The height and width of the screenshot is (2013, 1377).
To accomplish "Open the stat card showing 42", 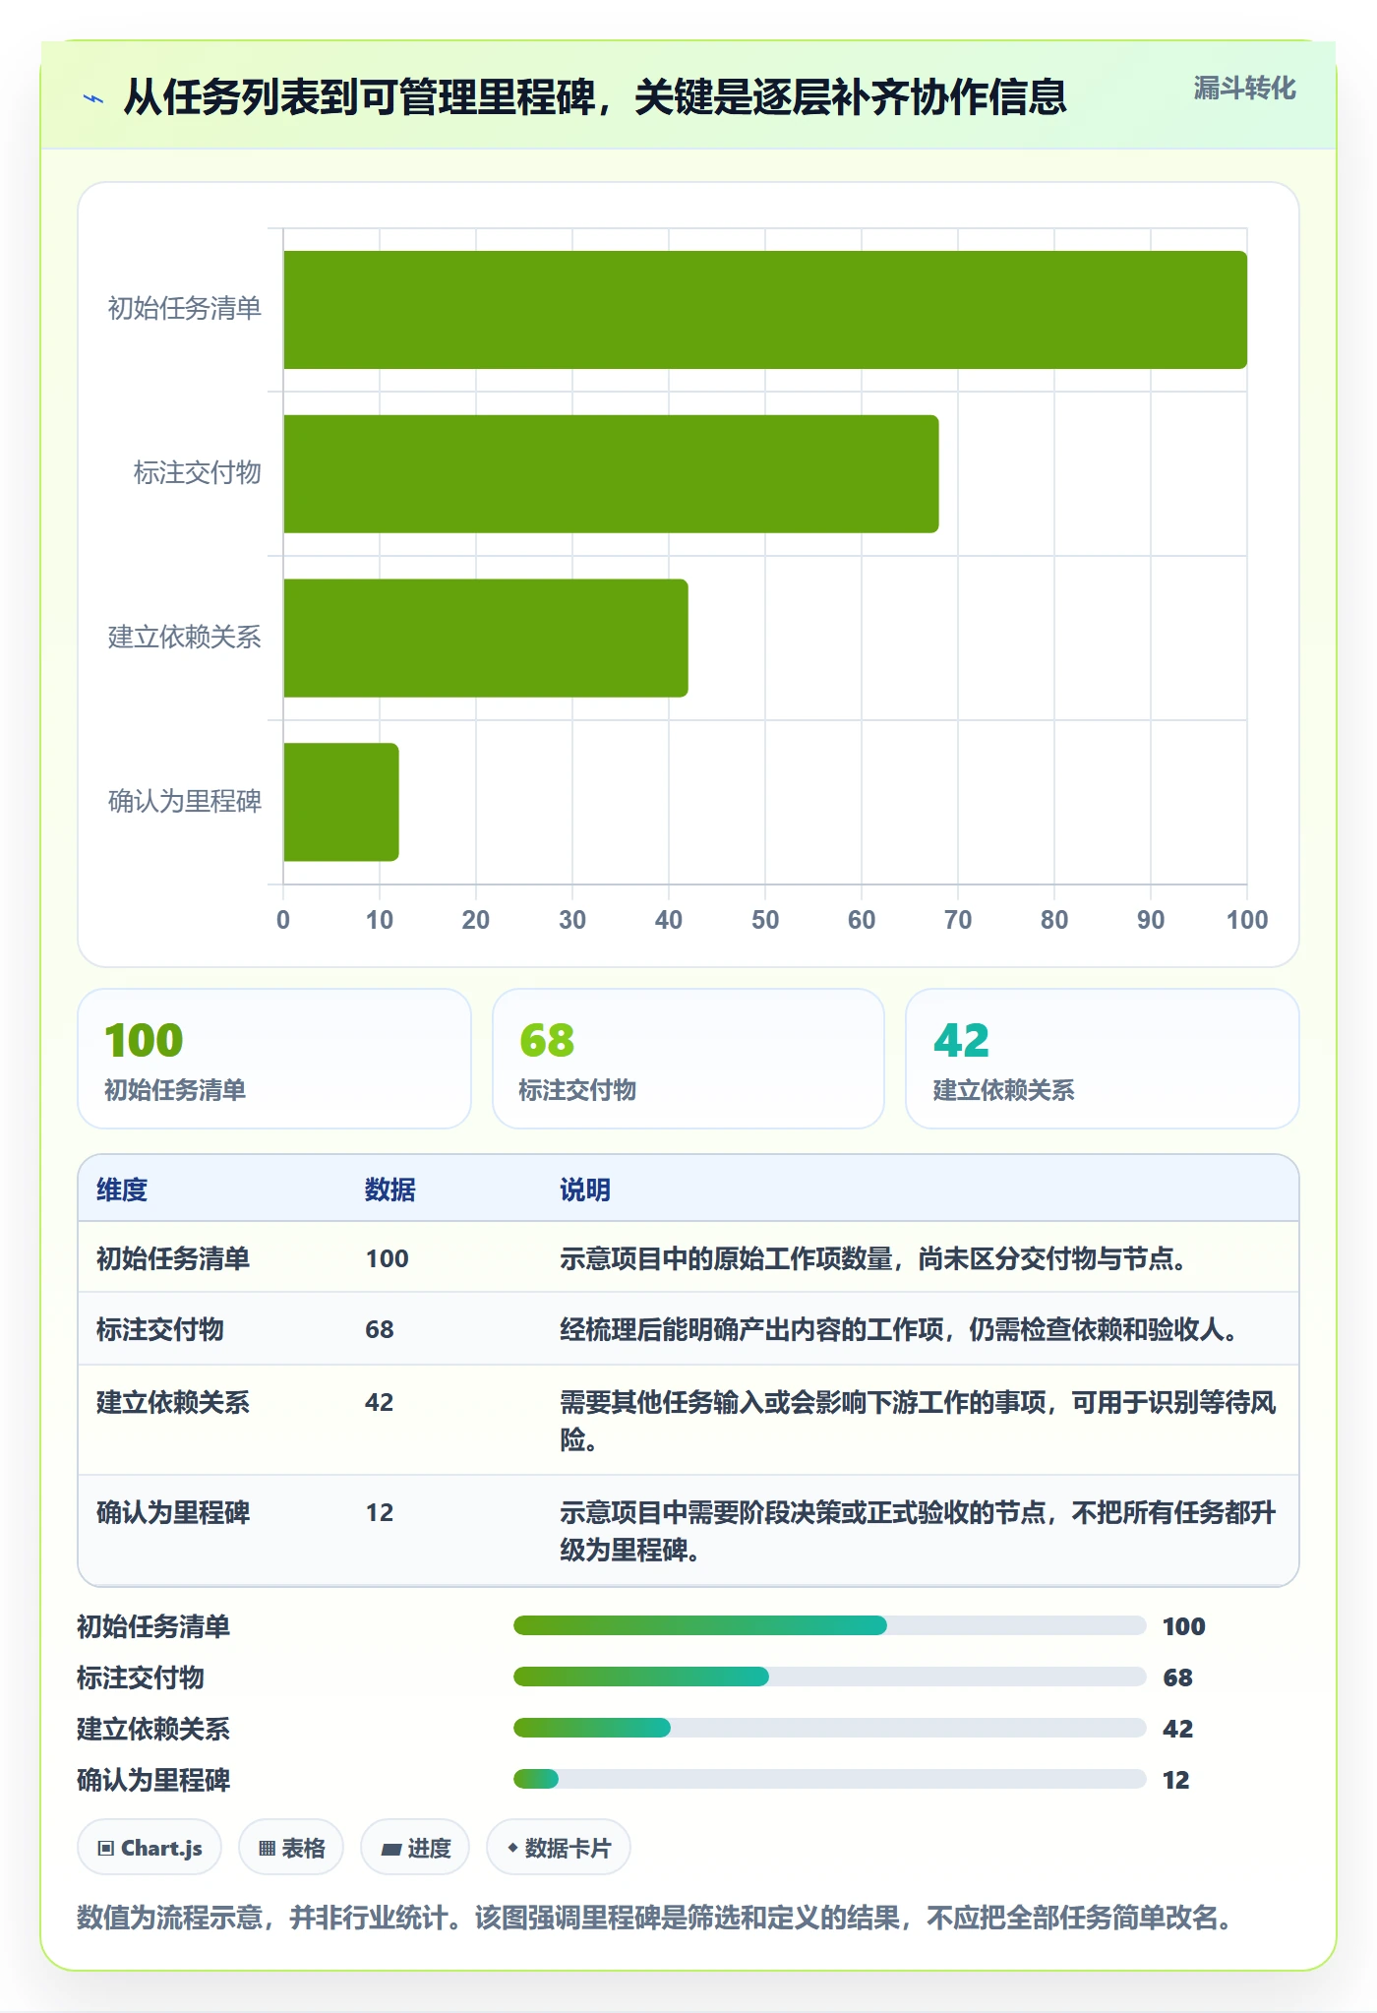I will 1103,1059.
